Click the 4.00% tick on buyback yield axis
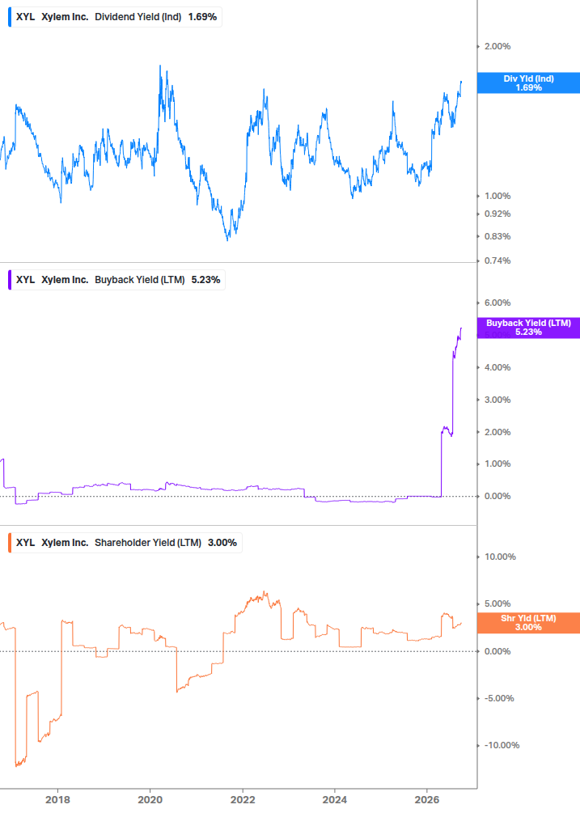The image size is (580, 813). click(497, 367)
